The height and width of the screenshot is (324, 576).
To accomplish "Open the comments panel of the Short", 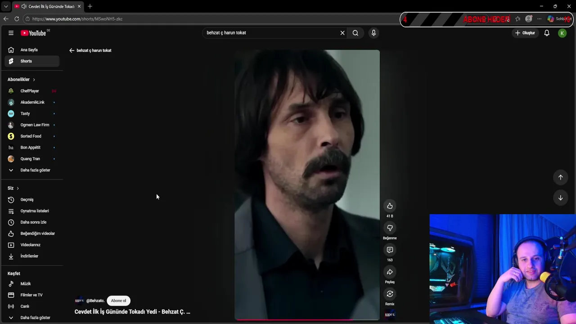I will [390, 250].
